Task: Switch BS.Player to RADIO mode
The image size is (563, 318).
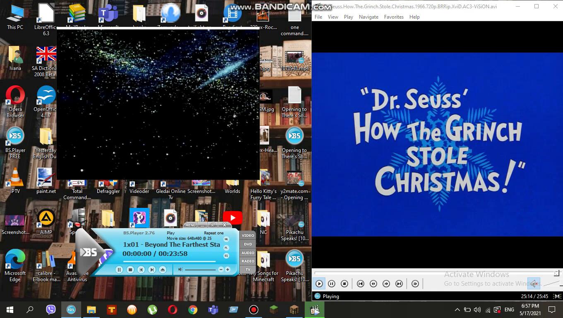Action: 248,261
